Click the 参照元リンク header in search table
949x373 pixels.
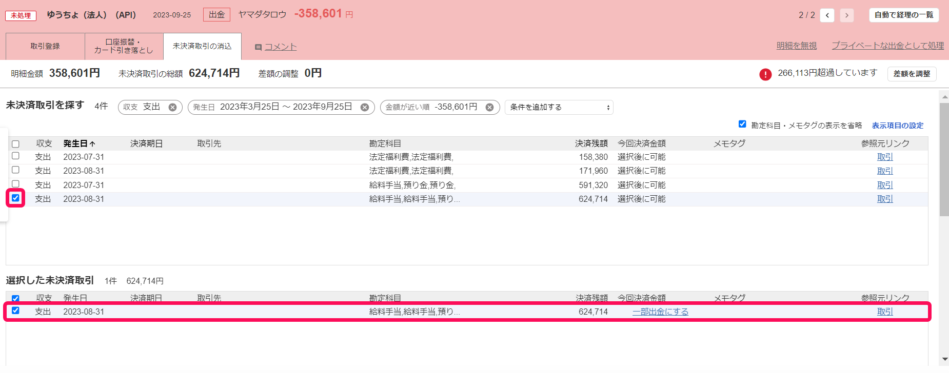point(885,143)
